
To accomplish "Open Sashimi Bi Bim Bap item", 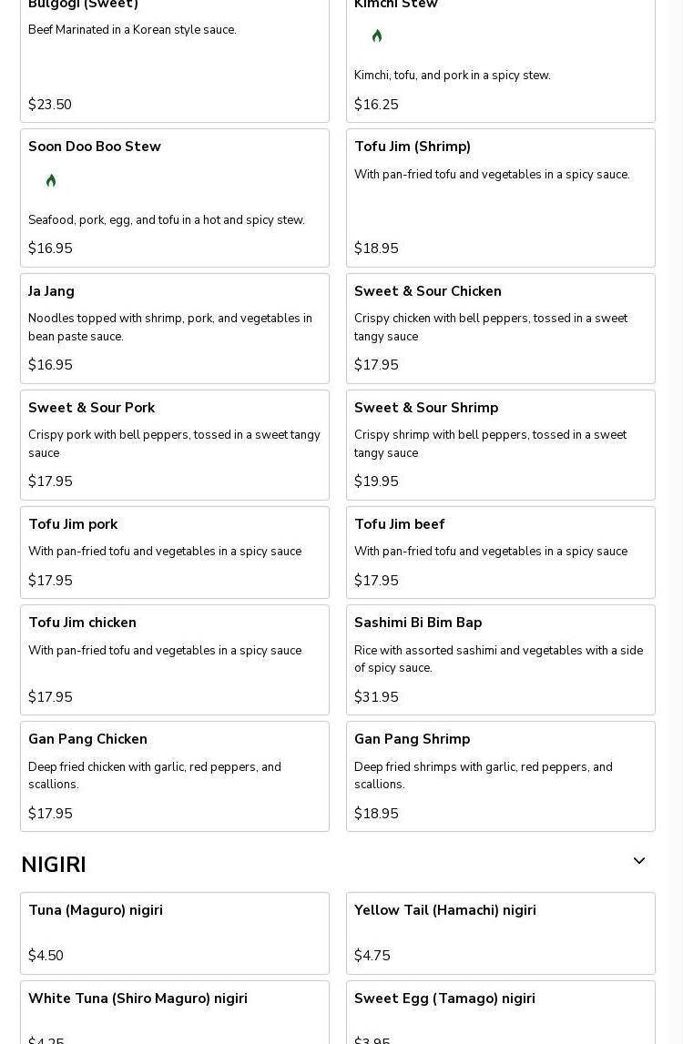I will pos(501,659).
